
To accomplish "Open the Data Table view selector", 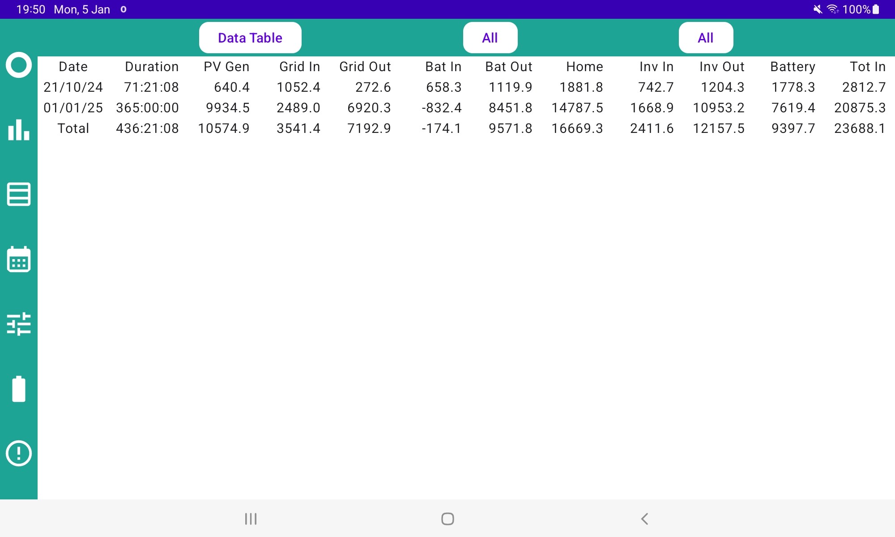I will [x=250, y=38].
